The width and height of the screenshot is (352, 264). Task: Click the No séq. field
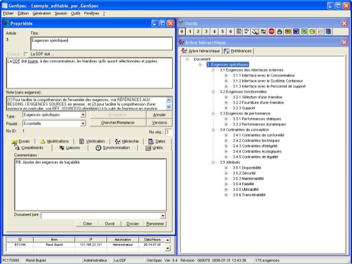coord(168,132)
